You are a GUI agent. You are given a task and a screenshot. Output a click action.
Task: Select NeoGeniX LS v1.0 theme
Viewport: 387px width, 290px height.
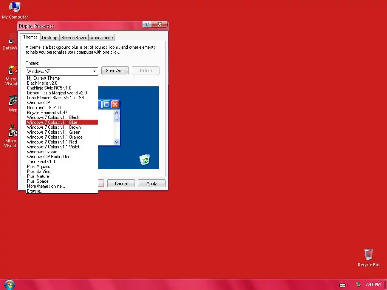coord(62,108)
